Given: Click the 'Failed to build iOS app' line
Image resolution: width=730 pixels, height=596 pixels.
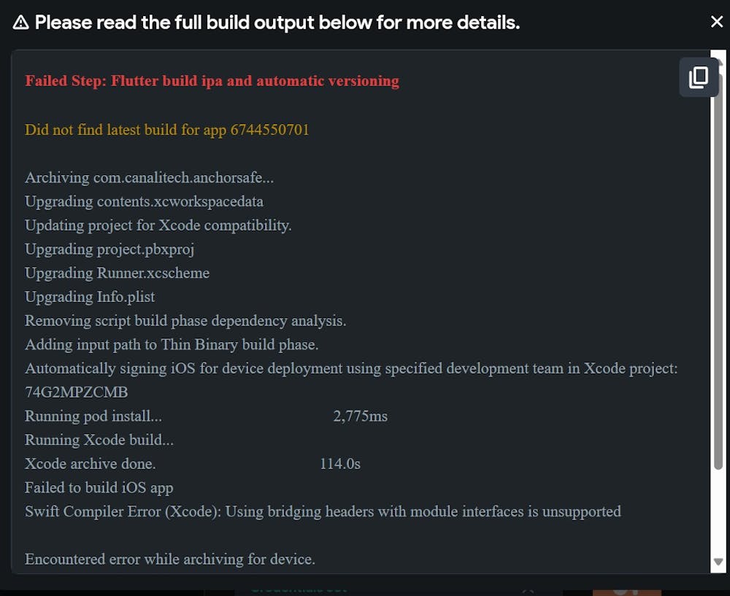Looking at the screenshot, I should coord(99,487).
